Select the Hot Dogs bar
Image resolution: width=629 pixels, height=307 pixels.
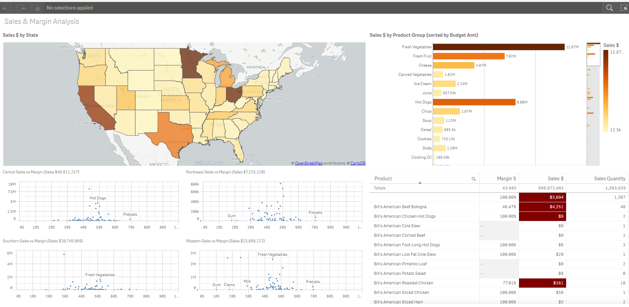(474, 102)
